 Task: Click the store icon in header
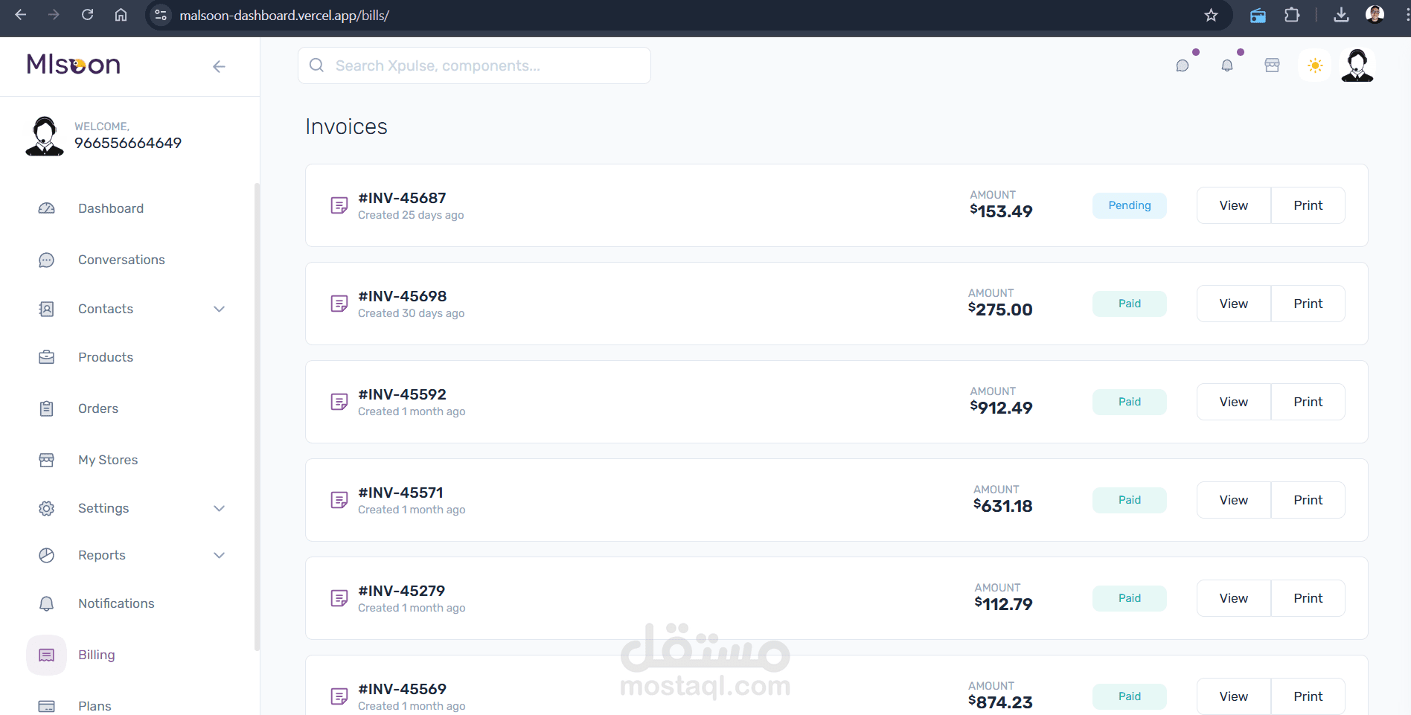click(x=1272, y=65)
